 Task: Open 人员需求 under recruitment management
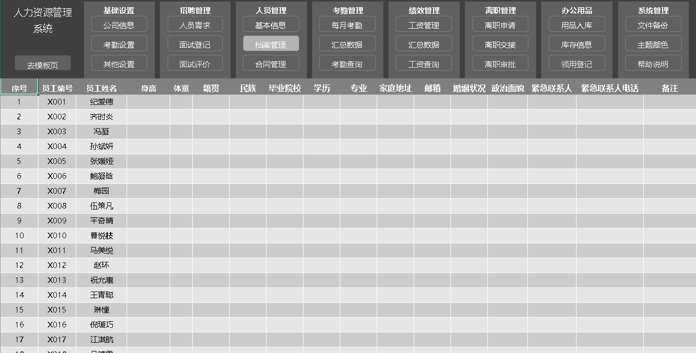click(195, 25)
